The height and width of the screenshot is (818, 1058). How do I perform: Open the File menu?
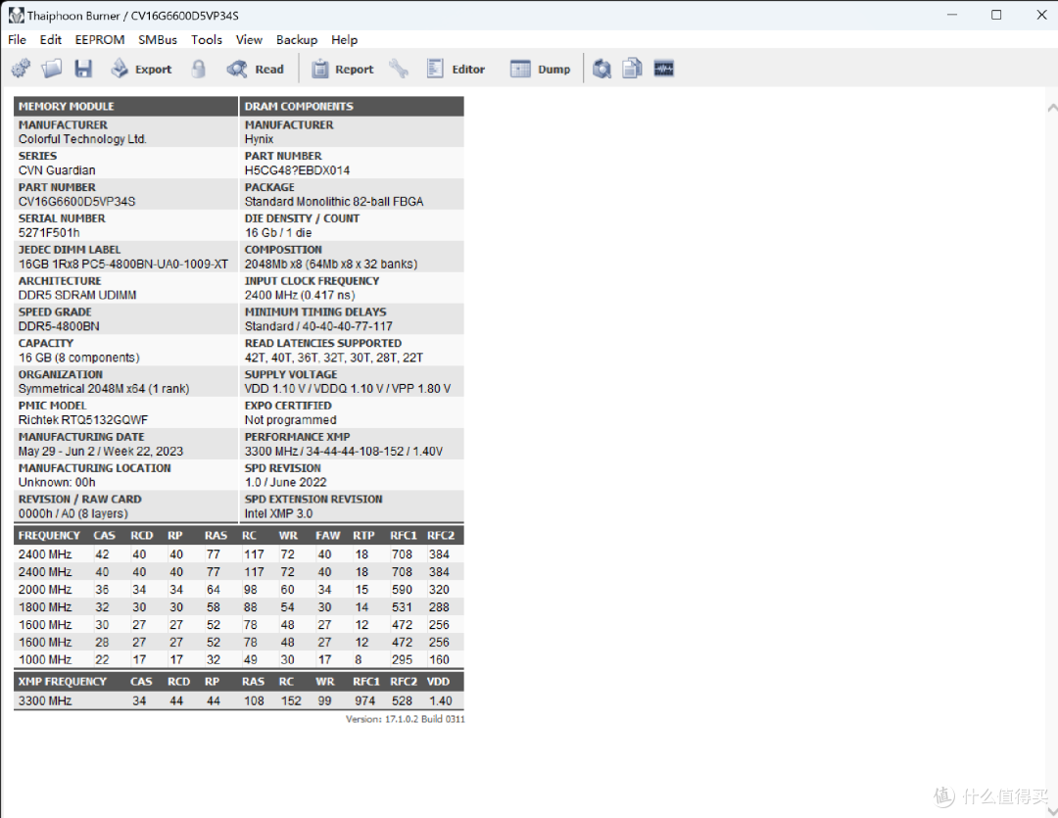17,40
